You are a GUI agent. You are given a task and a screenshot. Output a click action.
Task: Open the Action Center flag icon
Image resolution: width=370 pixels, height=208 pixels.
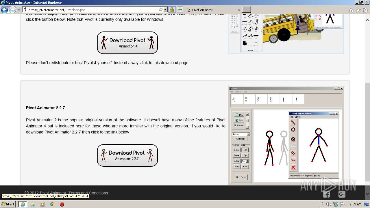coord(342,204)
